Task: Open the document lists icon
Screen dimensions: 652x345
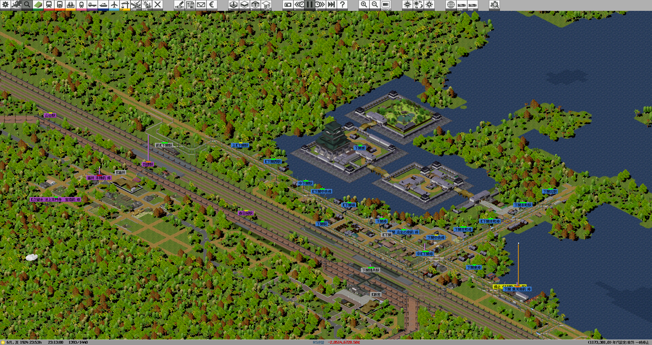Action: click(190, 5)
